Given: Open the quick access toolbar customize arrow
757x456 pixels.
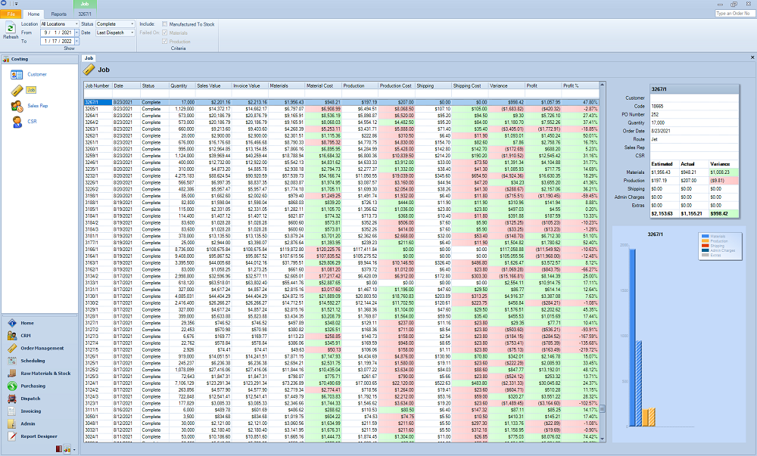Looking at the screenshot, I should tap(16, 3).
